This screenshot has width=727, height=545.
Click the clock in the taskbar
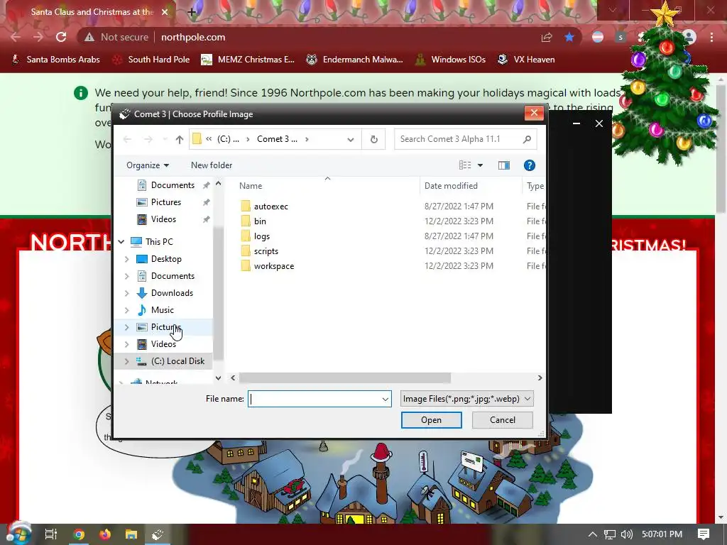662,534
